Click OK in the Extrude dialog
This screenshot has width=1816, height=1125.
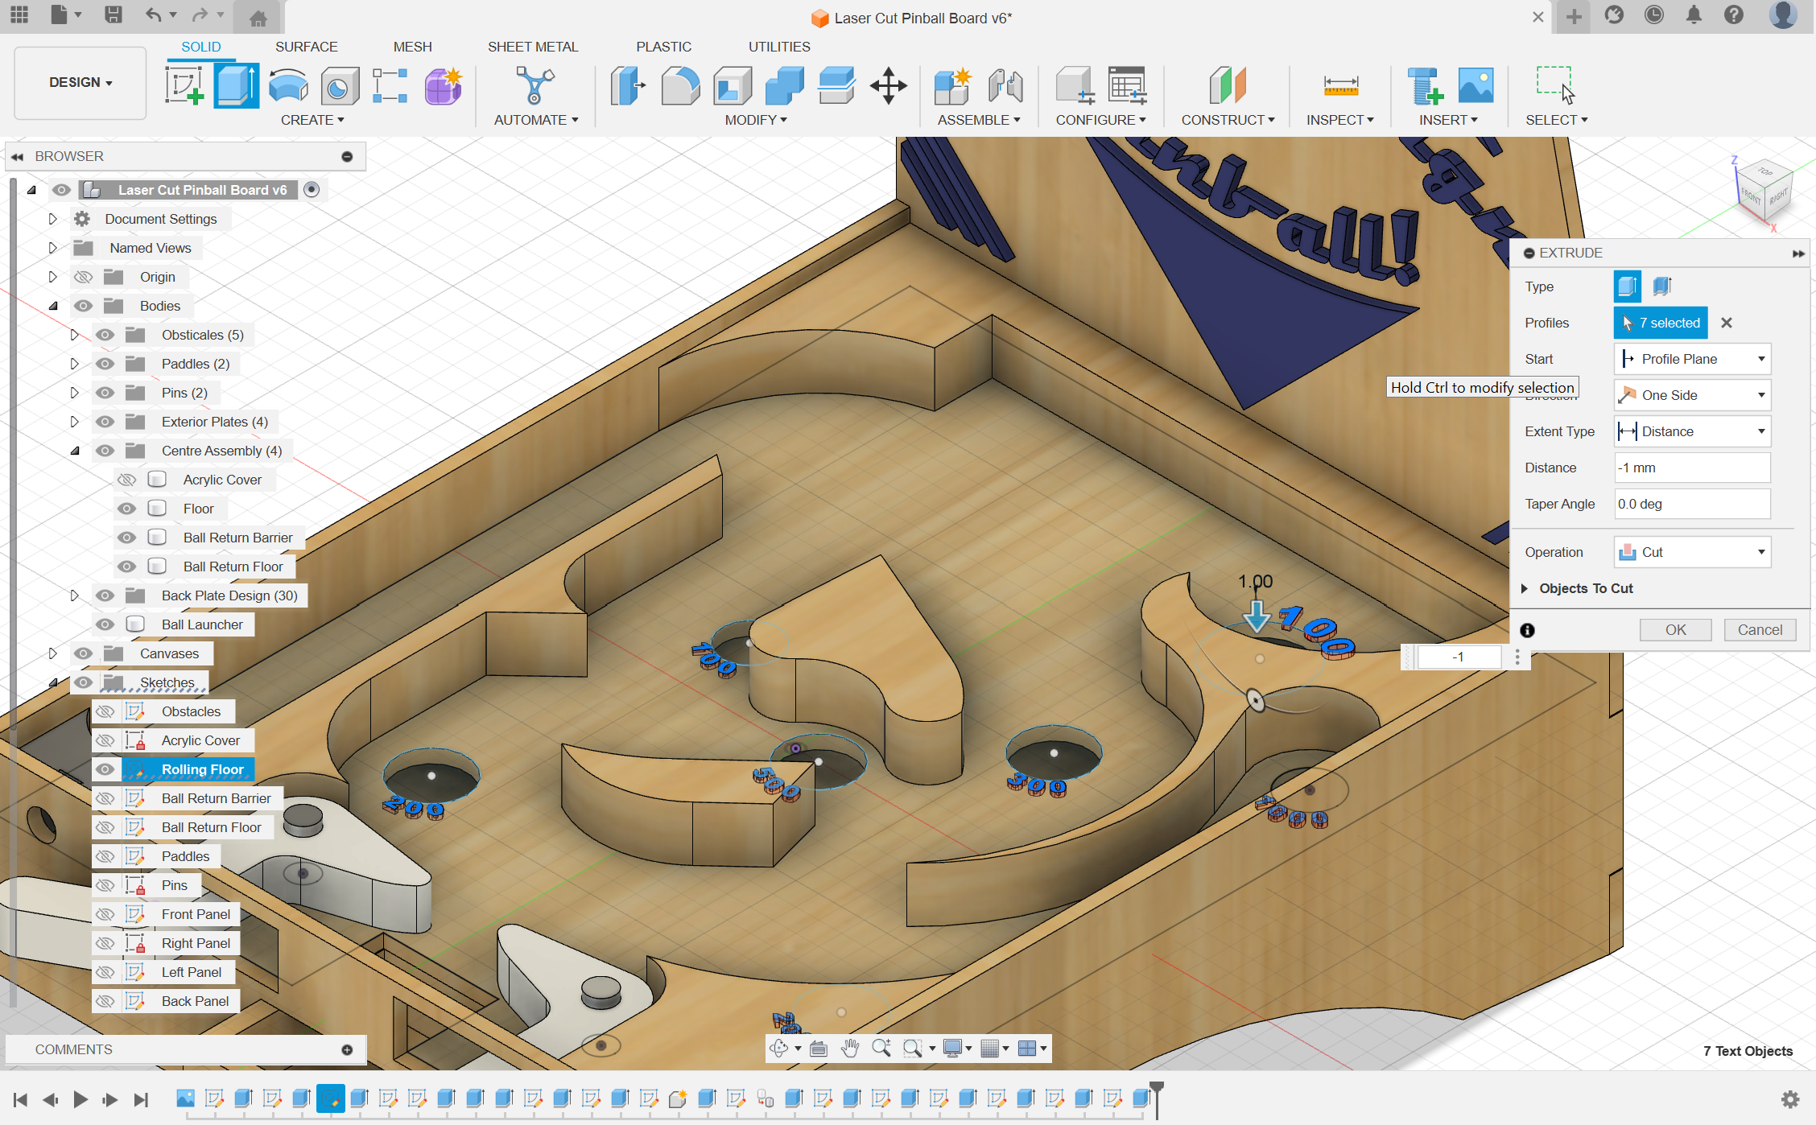[x=1675, y=630]
